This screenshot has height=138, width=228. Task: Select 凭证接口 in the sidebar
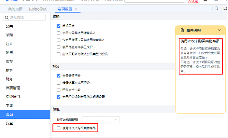[x=13, y=97]
